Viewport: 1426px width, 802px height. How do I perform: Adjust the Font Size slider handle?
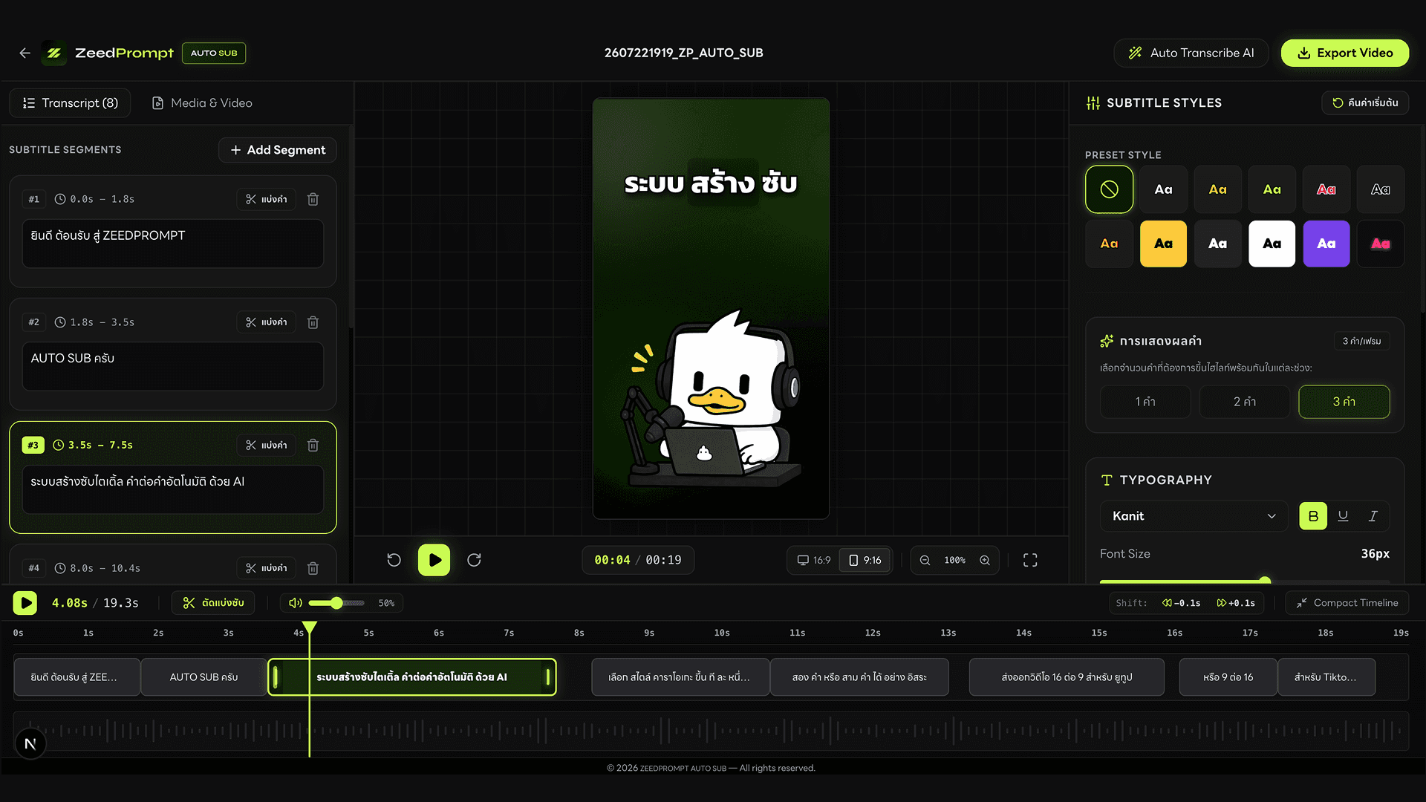pos(1265,581)
